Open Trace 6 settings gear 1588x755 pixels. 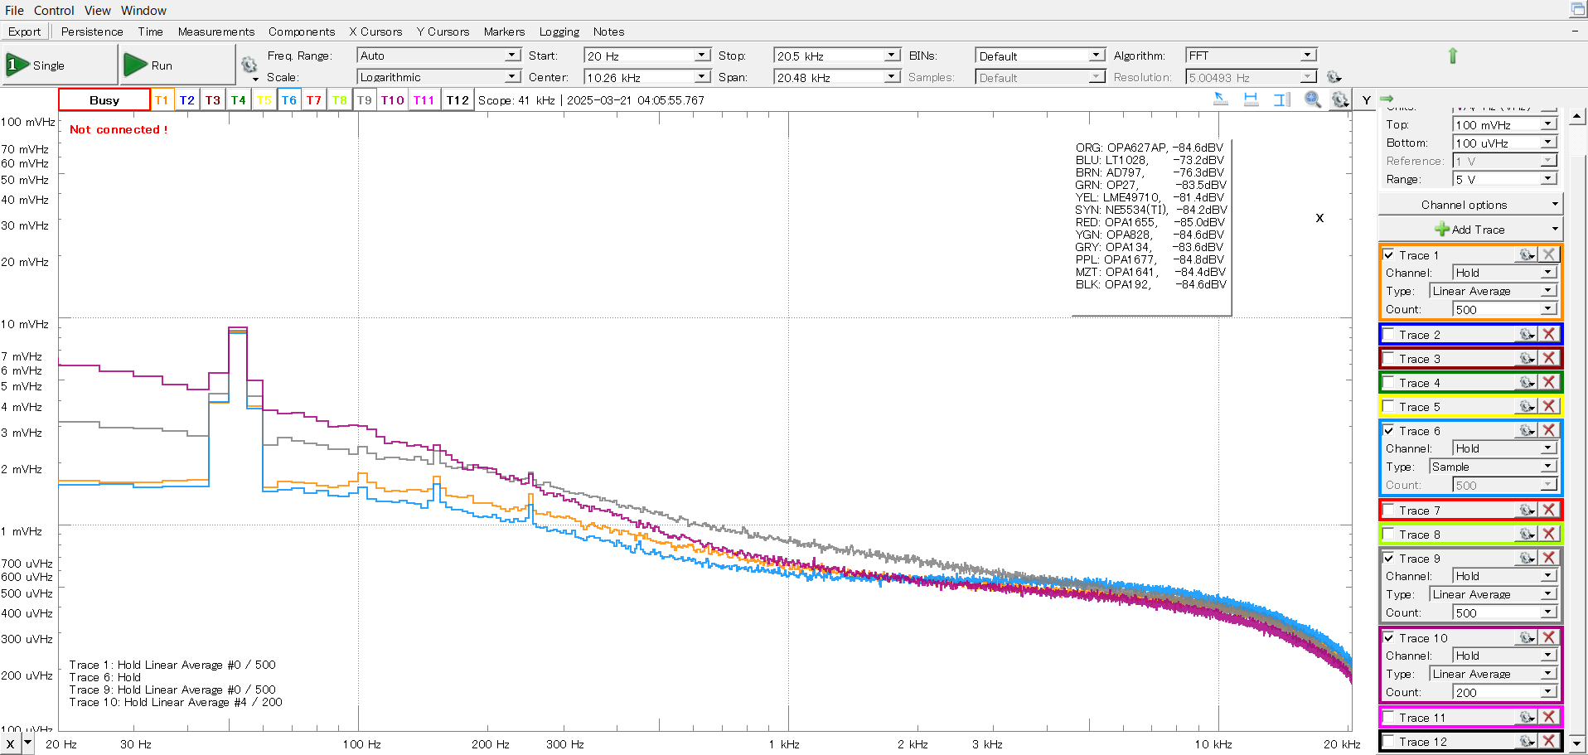click(1527, 430)
